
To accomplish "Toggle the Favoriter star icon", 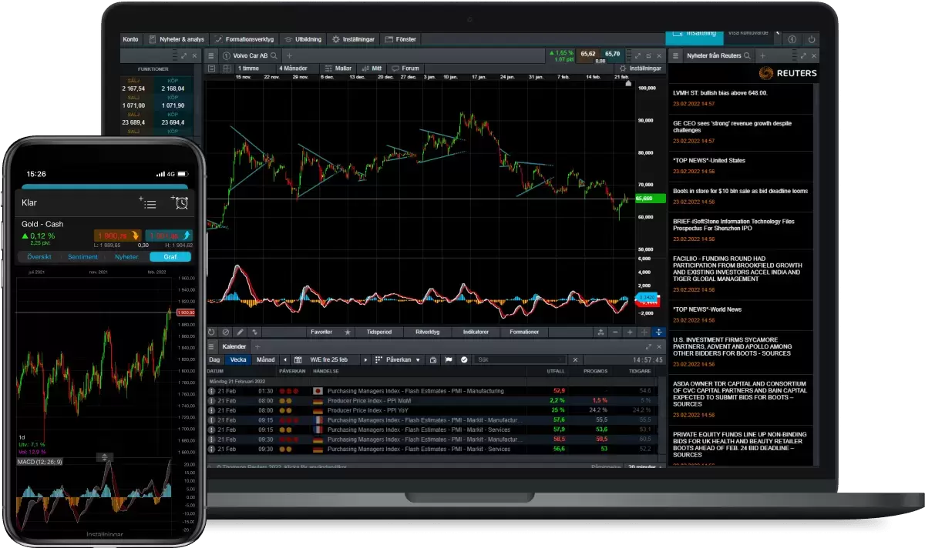I will click(x=348, y=332).
